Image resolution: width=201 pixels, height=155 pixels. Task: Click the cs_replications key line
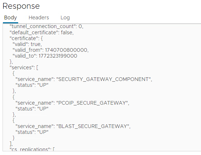click(32, 149)
